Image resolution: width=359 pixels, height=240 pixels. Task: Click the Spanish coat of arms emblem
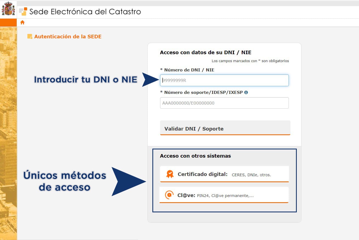point(8,9)
